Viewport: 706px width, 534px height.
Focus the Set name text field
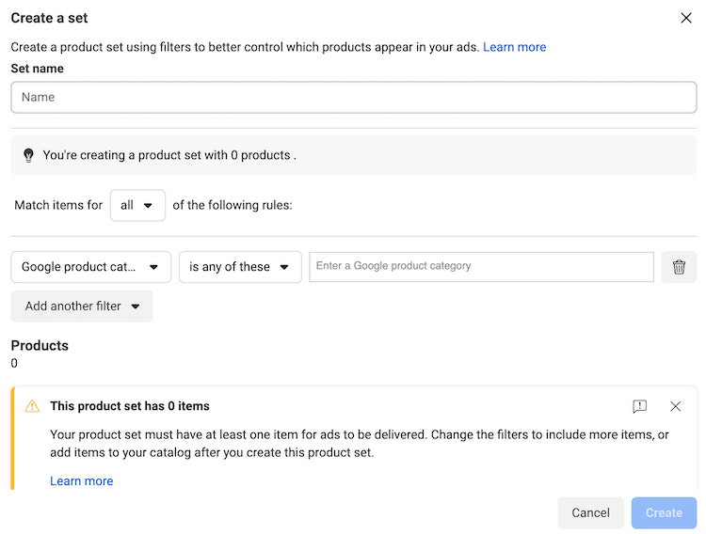coord(353,97)
